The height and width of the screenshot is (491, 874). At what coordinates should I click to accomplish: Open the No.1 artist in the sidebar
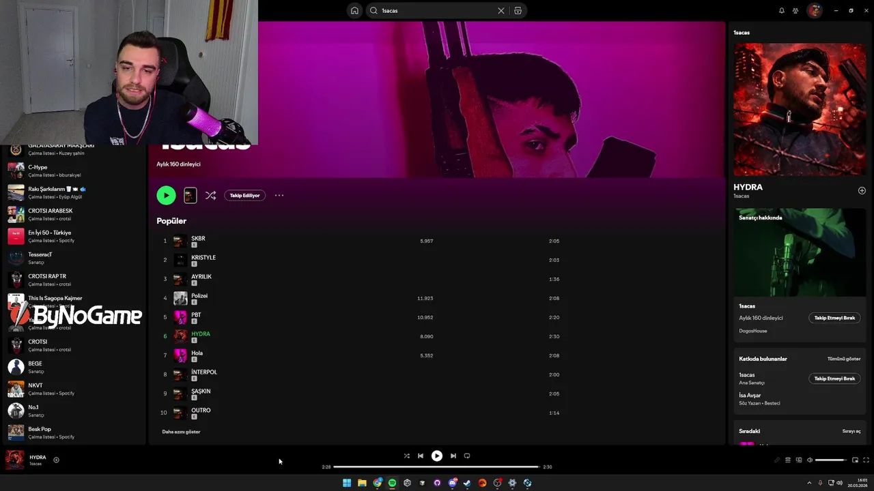click(74, 411)
